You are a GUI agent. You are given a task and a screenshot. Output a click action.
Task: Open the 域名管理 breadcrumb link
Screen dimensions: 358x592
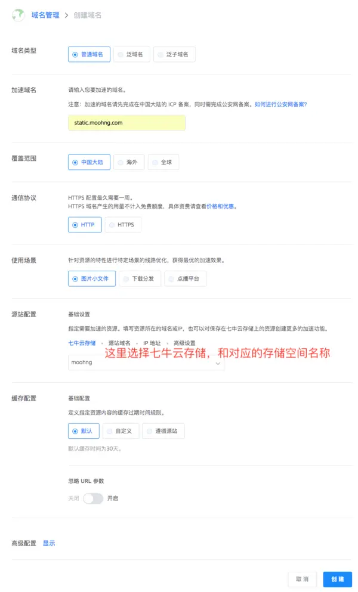click(x=45, y=15)
